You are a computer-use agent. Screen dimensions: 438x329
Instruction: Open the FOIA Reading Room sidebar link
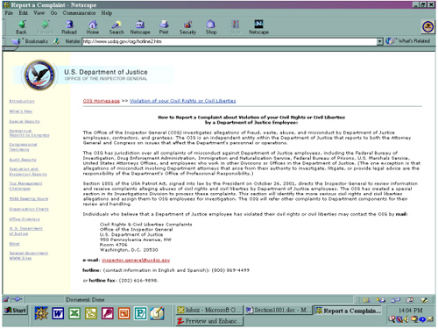[x=29, y=199]
